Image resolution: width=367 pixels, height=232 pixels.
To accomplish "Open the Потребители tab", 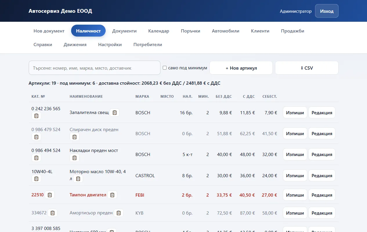I will tap(148, 45).
